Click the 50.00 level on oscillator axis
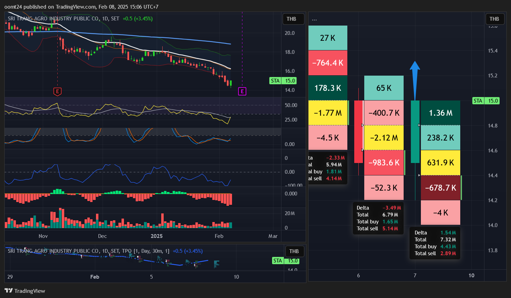 (x=291, y=105)
